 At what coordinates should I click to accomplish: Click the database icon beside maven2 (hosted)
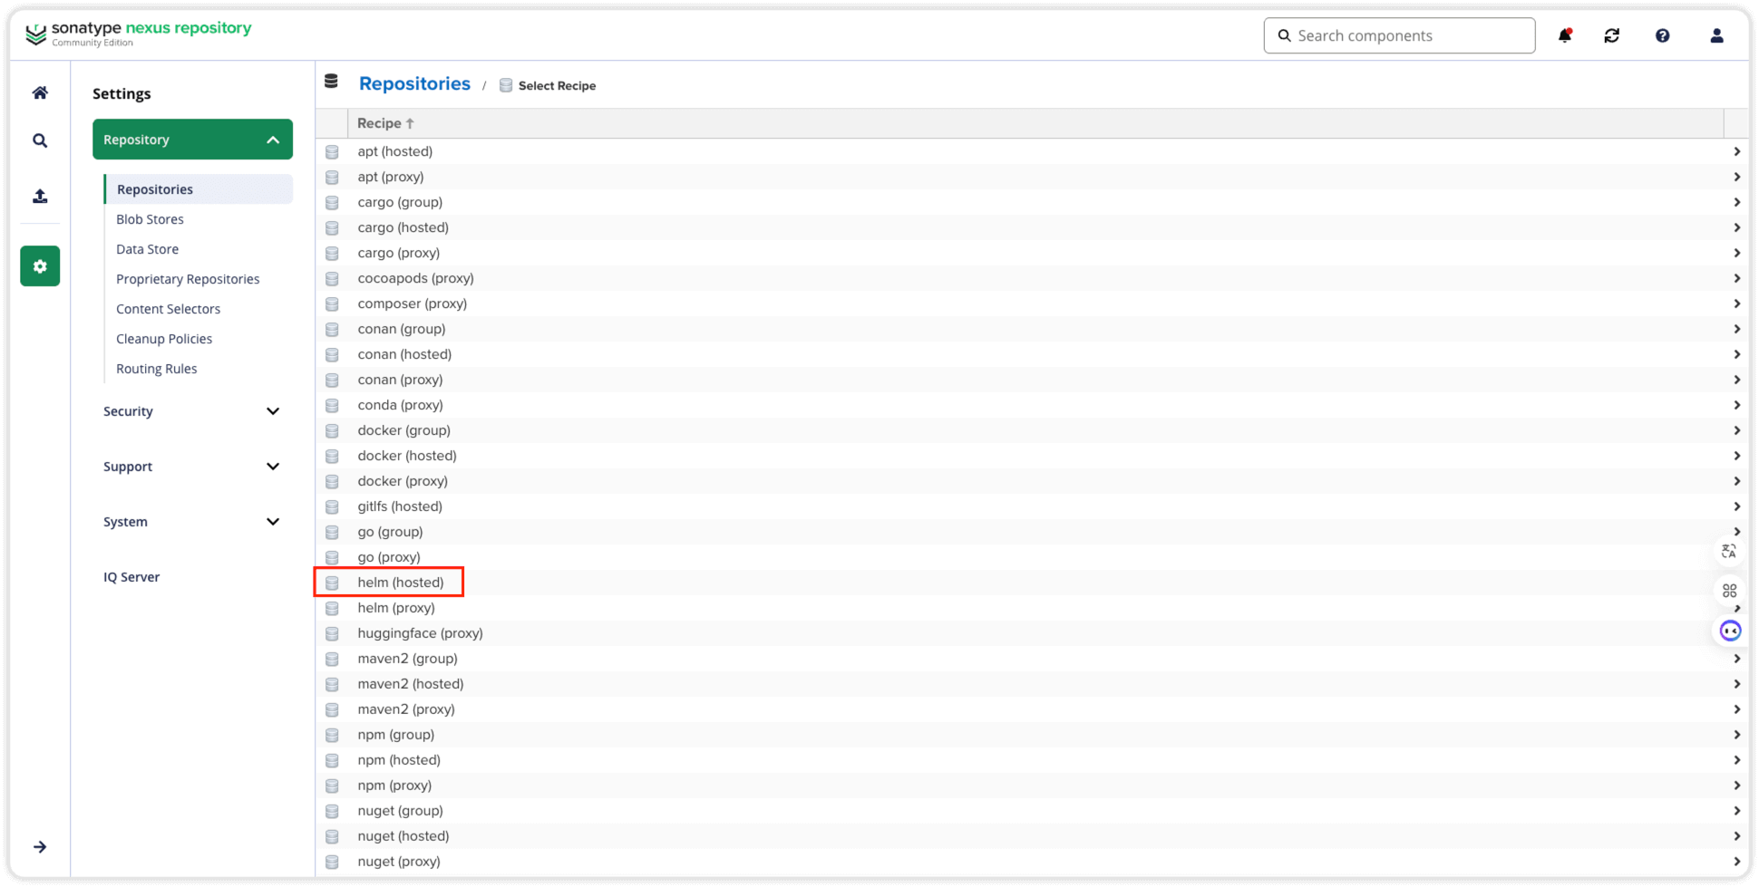tap(333, 685)
